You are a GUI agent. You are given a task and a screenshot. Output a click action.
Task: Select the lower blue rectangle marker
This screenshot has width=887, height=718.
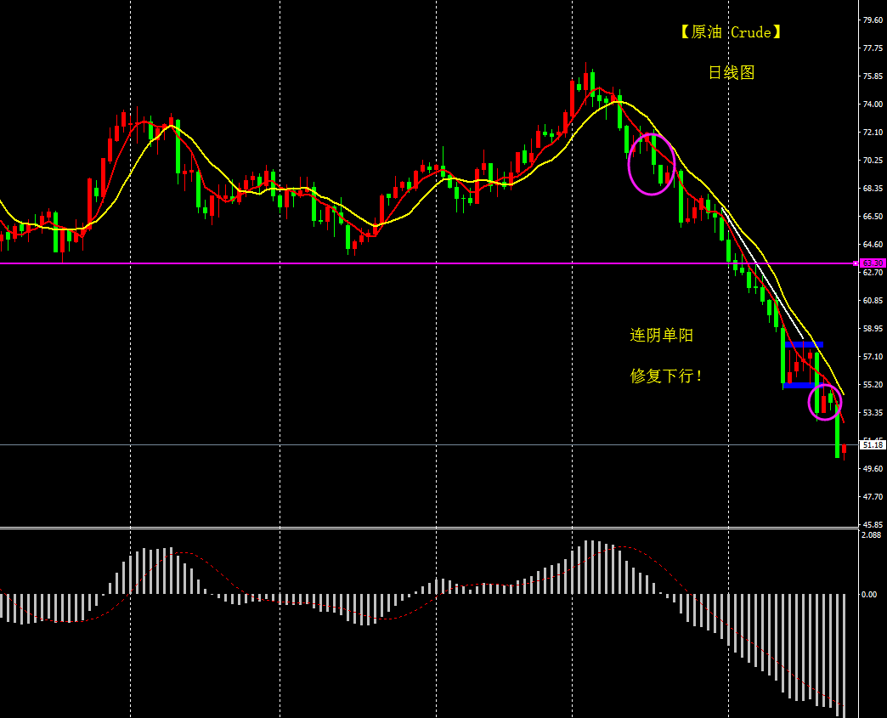click(799, 386)
